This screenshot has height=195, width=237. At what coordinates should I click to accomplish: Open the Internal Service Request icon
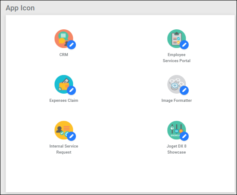coord(64,130)
